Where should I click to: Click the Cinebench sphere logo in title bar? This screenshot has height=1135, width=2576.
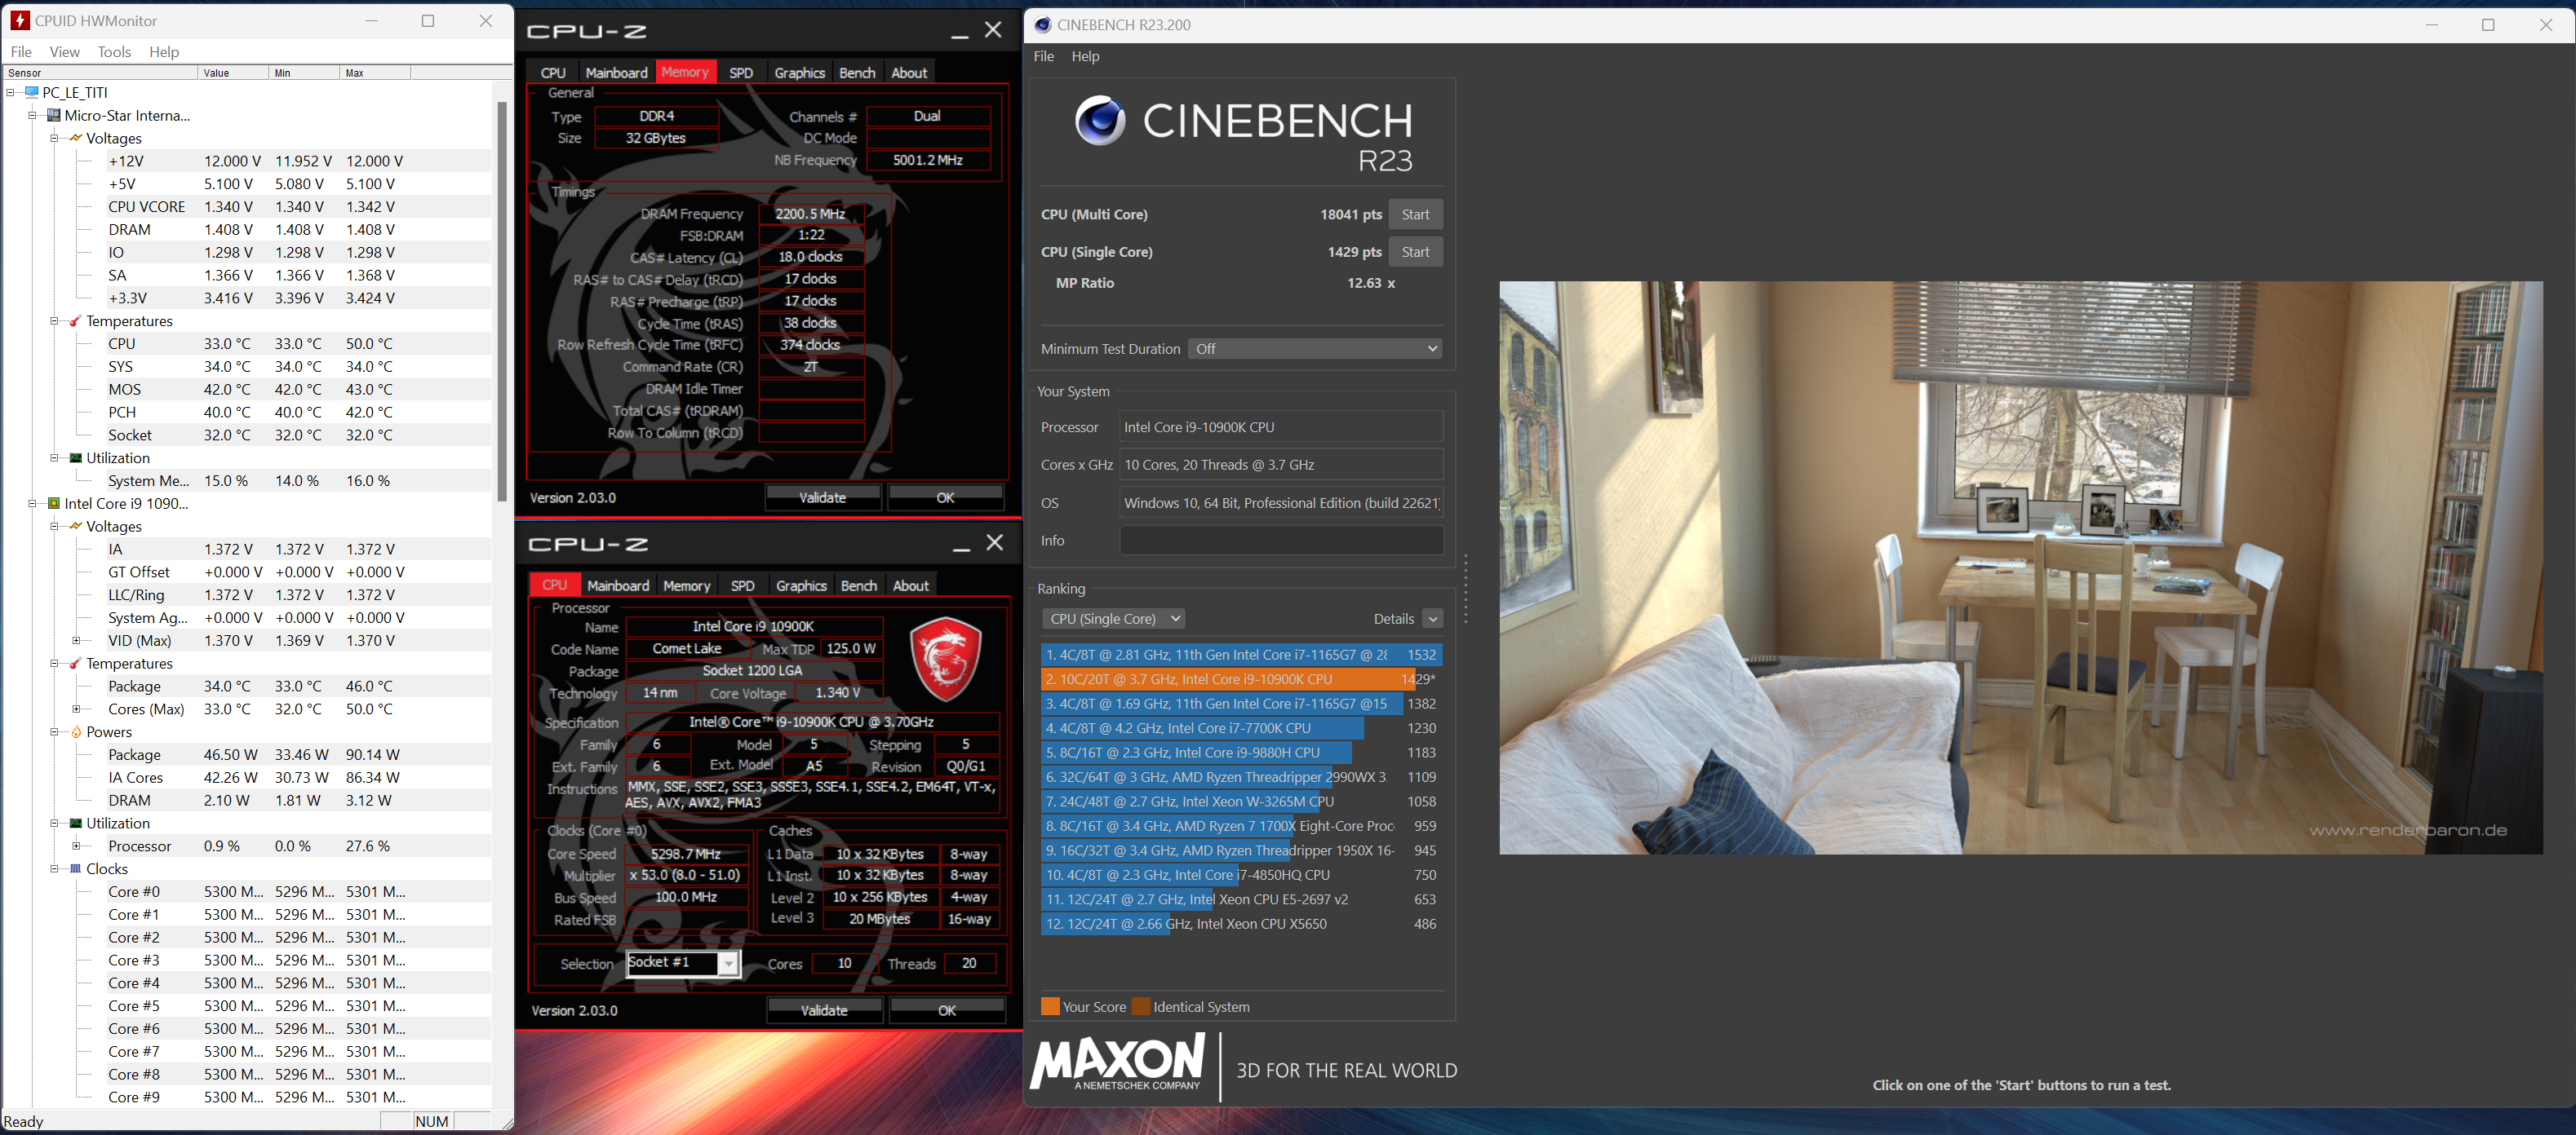tap(1042, 24)
